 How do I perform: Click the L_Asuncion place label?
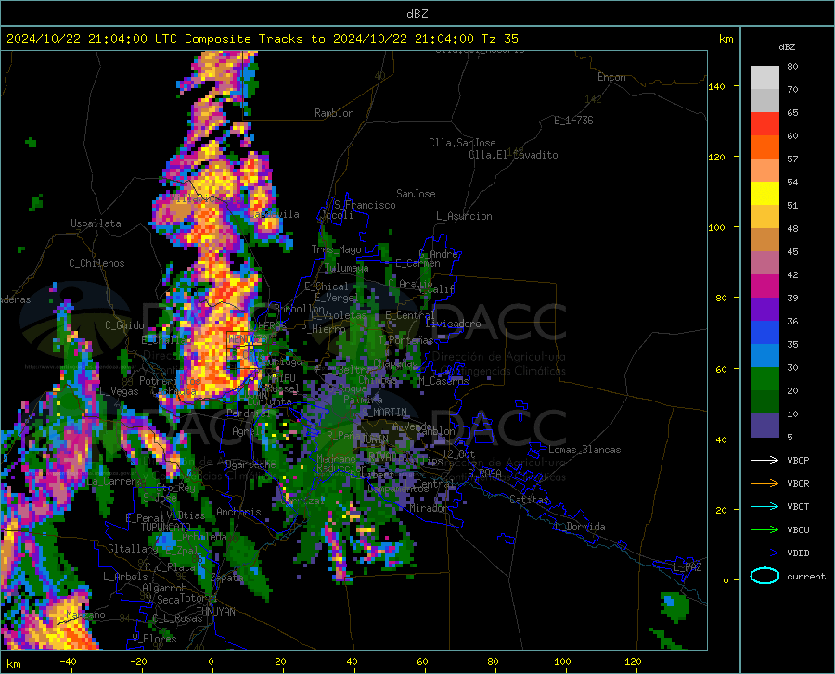[x=464, y=216]
